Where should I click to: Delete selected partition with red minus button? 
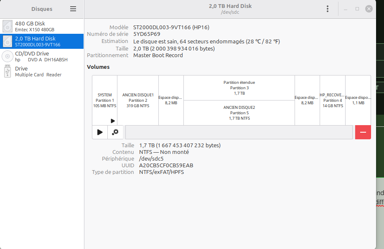[x=363, y=132]
